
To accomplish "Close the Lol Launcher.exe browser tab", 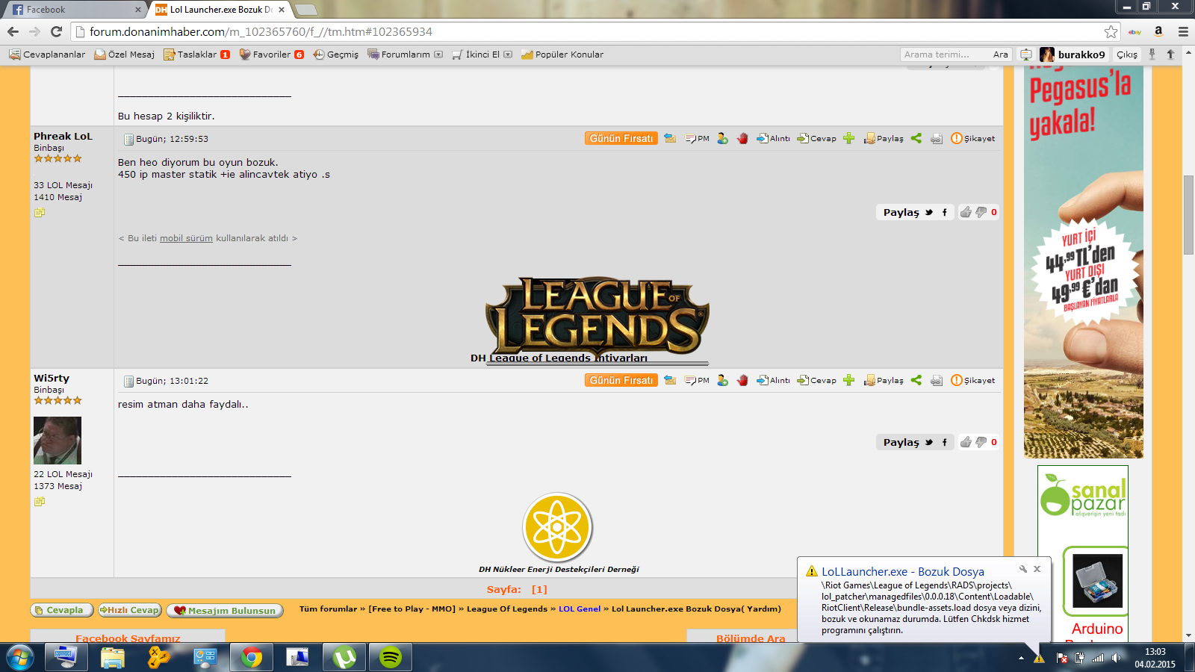I will point(282,10).
